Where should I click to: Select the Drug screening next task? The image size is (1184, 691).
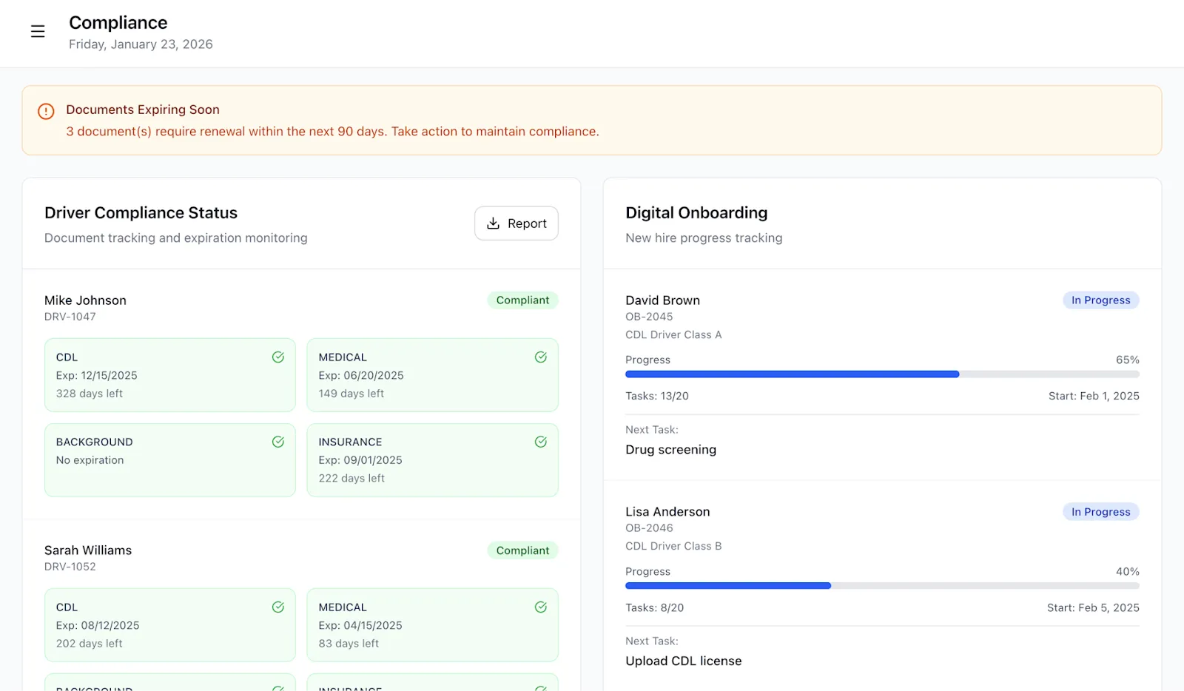[670, 450]
